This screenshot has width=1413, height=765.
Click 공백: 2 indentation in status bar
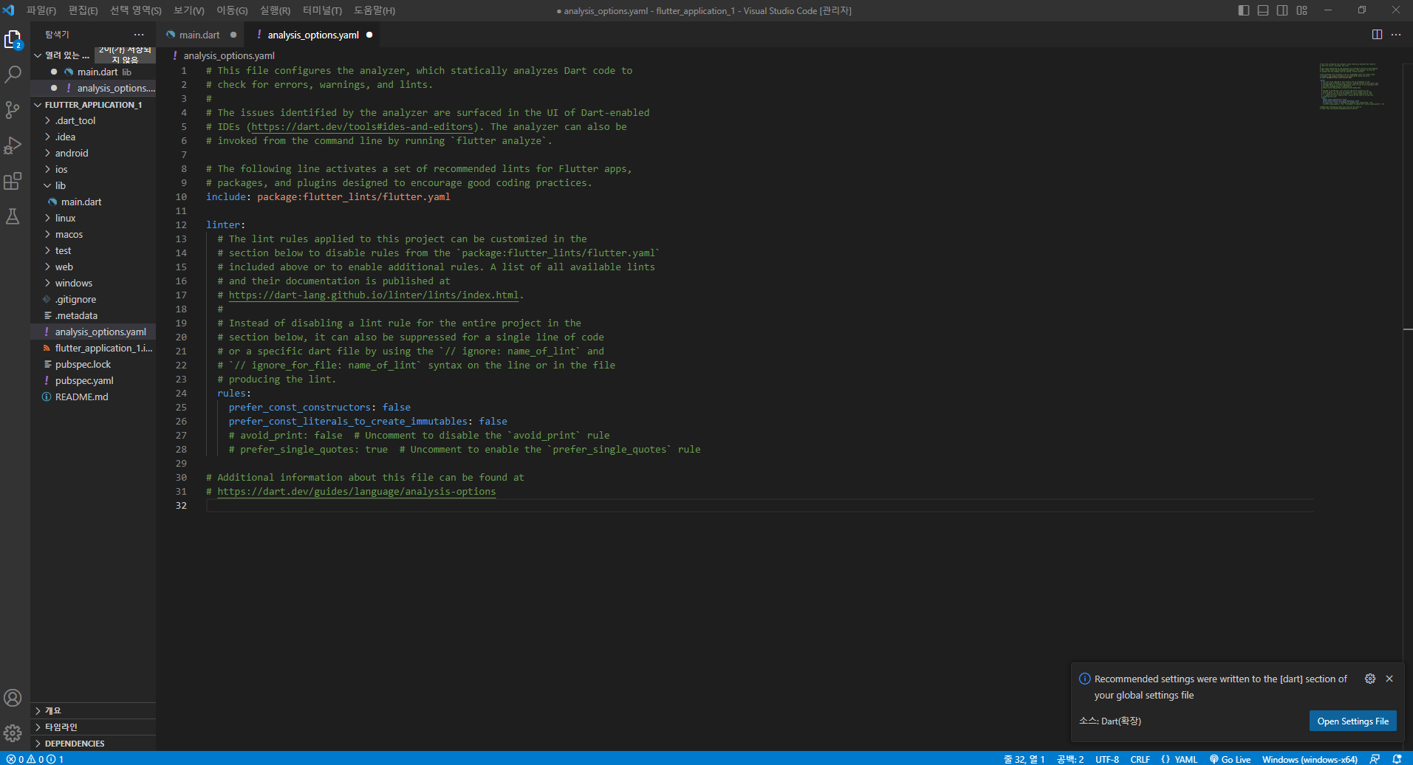[1070, 759]
